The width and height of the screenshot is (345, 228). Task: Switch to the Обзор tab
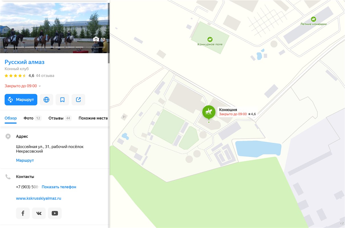pos(11,118)
